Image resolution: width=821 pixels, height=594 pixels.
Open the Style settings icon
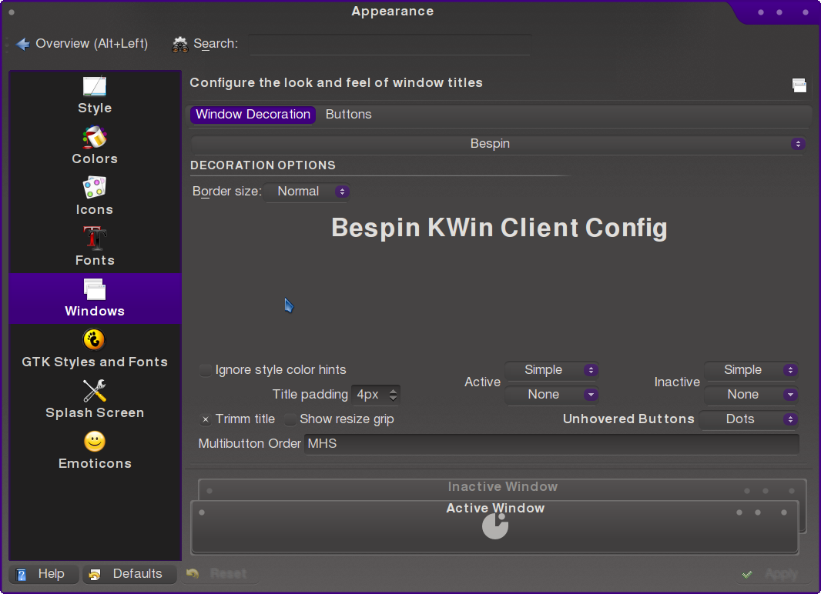point(94,86)
